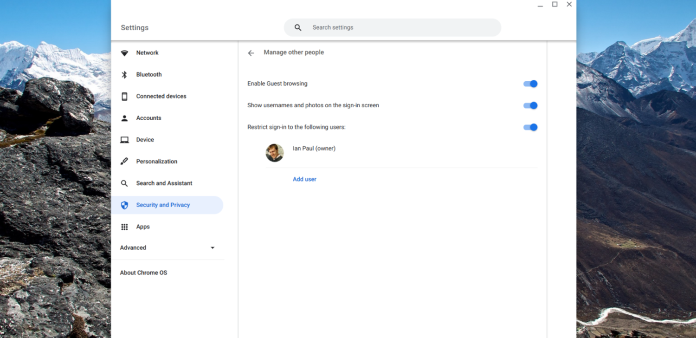Open About Chrome OS page
Viewport: 696px width, 338px height.
143,273
